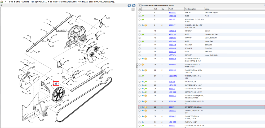The height and width of the screenshot is (128, 265).
Task: Click box icon in ref 27 row
Action: click(x=145, y=101)
